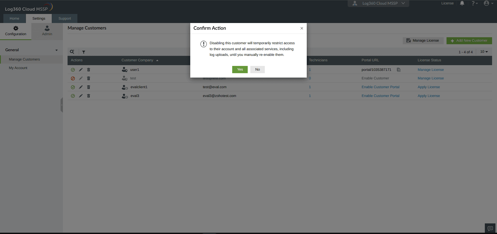Click the eval3@zohotest.com email cell
The width and height of the screenshot is (497, 234).
point(220,96)
